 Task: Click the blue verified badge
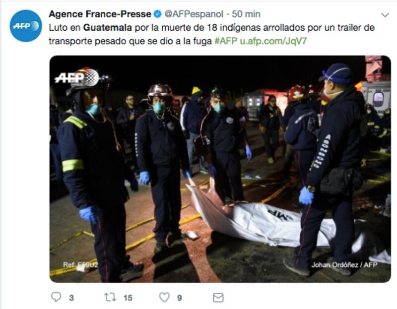tap(158, 14)
